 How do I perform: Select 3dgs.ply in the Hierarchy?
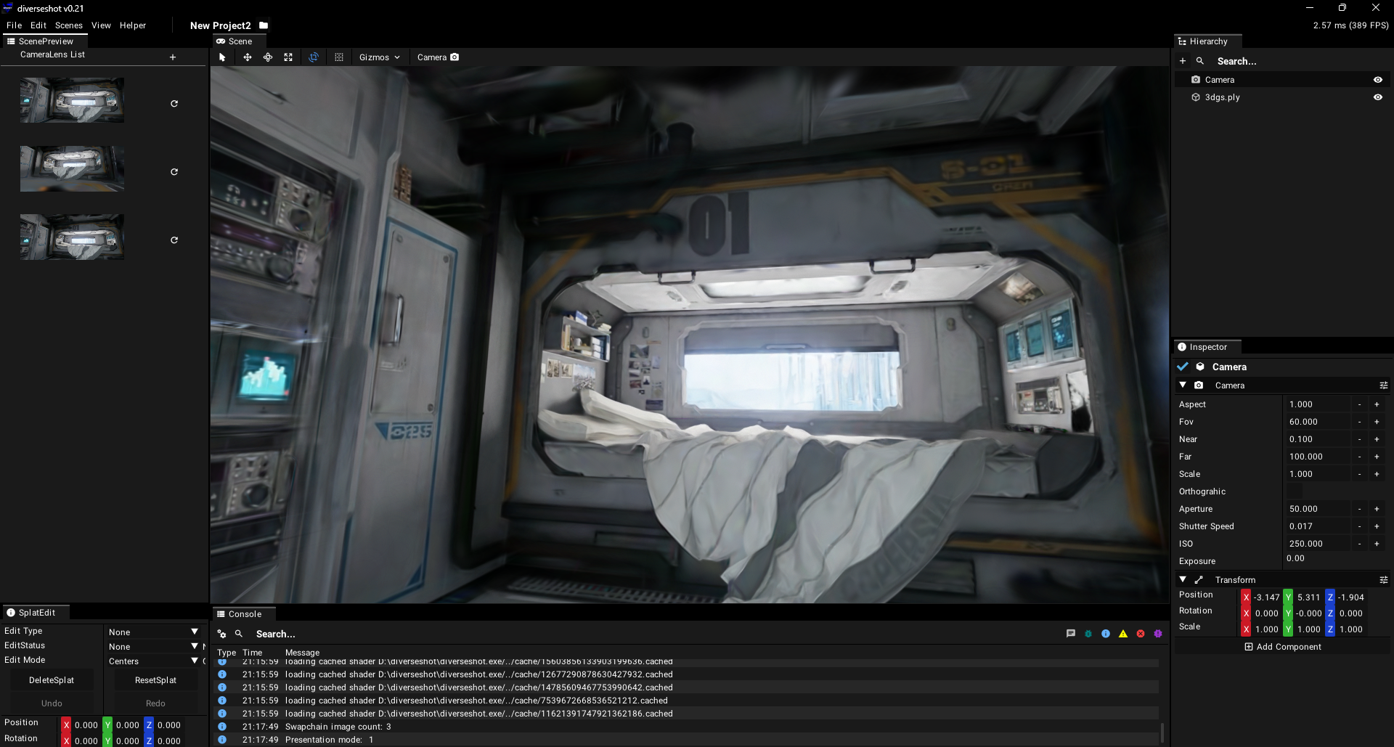click(1223, 97)
